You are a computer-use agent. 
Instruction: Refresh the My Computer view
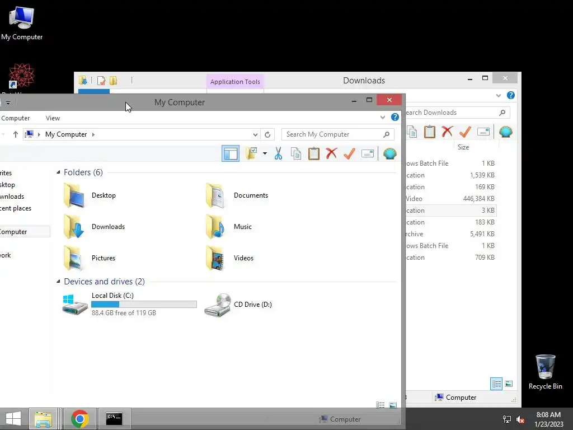pyautogui.click(x=267, y=134)
